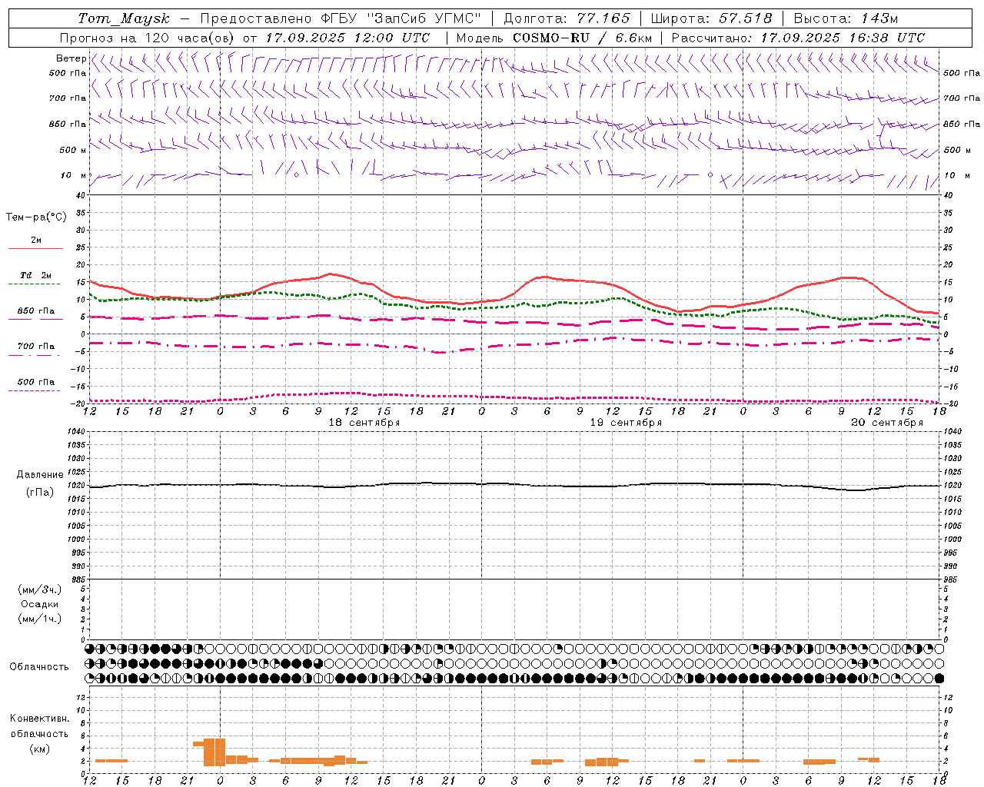Click the 'Осадки' precipitation label

[x=39, y=604]
